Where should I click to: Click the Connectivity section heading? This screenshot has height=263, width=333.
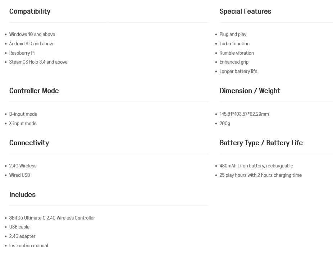pyautogui.click(x=29, y=143)
